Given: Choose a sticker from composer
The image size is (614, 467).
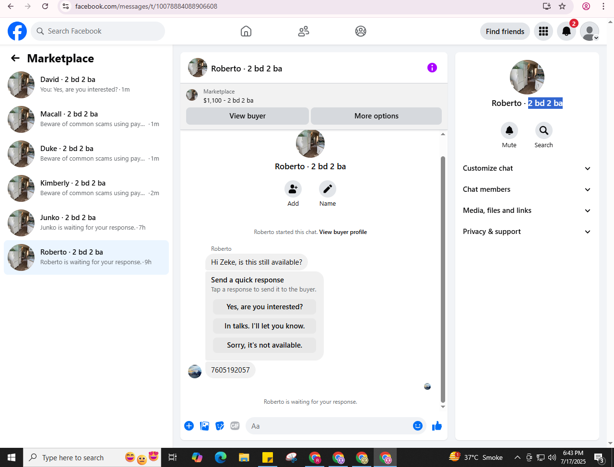Looking at the screenshot, I should [220, 426].
